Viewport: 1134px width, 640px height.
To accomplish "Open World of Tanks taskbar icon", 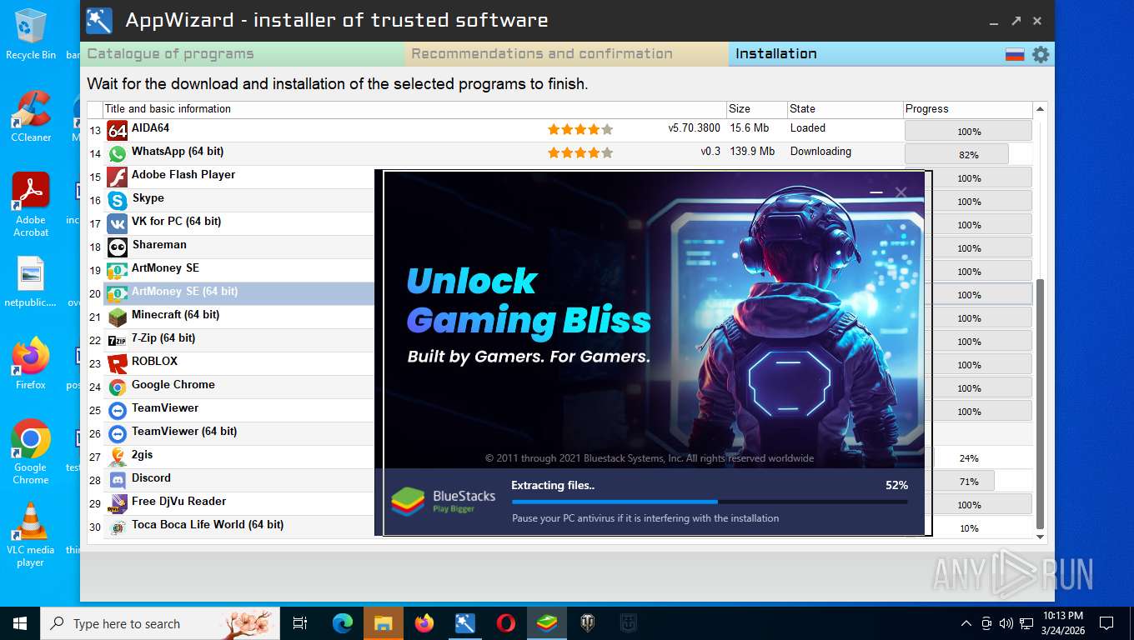I will (x=587, y=623).
